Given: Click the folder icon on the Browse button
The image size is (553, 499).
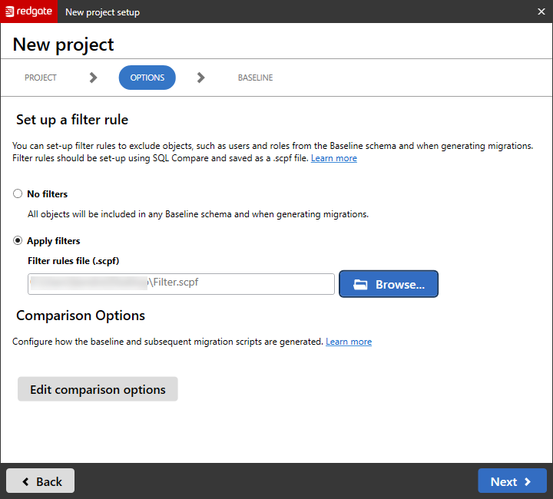Looking at the screenshot, I should pyautogui.click(x=360, y=284).
